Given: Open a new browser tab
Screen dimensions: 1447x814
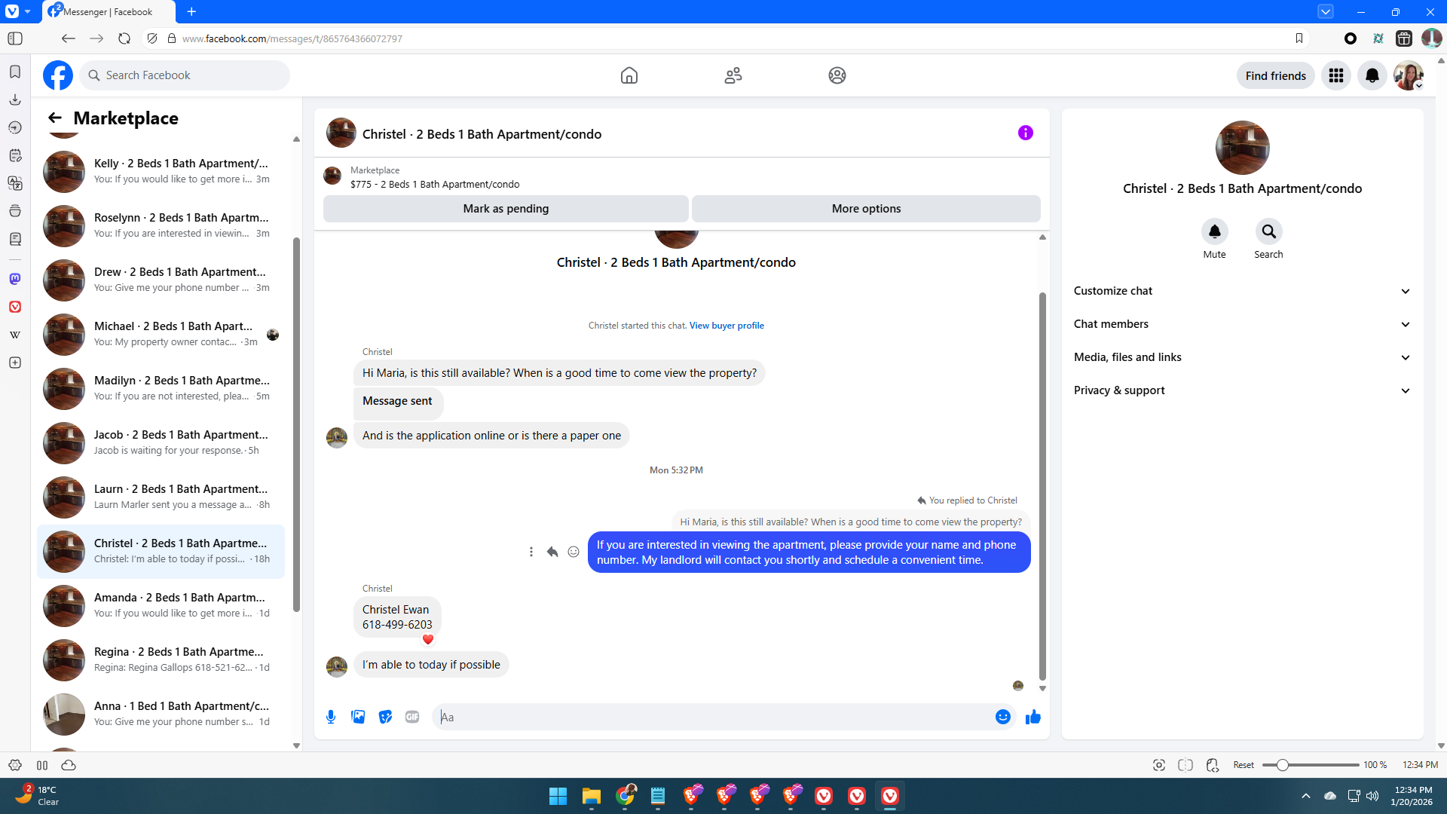Looking at the screenshot, I should click(x=191, y=11).
